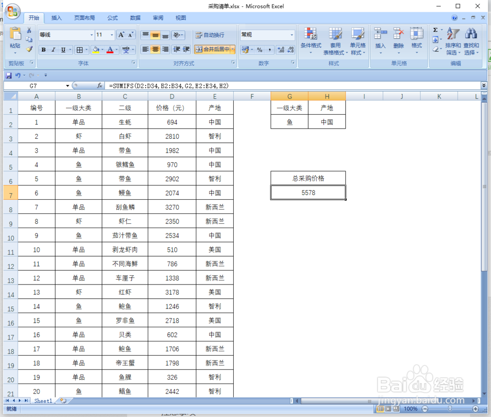491x417 pixels.
Task: Open the font size dropdown 11
Action: 111,35
